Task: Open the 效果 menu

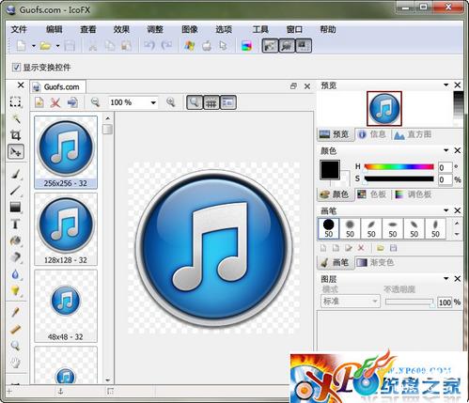Action: coord(121,29)
